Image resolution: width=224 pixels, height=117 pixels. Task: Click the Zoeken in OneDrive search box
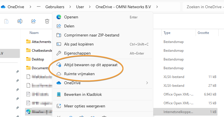tap(203, 6)
